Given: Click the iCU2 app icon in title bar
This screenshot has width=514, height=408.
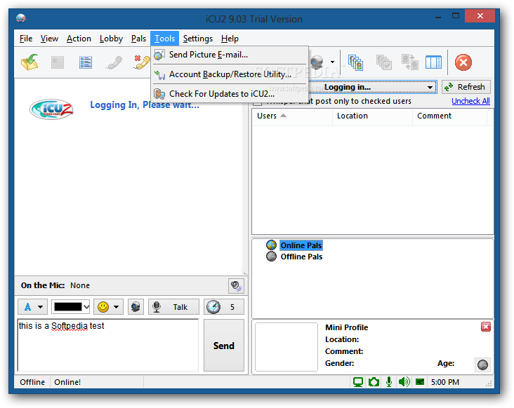Looking at the screenshot, I should [21, 18].
